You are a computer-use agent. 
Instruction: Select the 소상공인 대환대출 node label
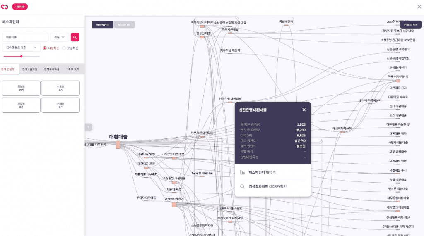[174, 178]
